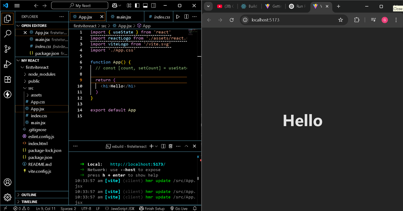Switch to the App.jsx editor tab
The height and width of the screenshot is (211, 403).
coord(85,17)
